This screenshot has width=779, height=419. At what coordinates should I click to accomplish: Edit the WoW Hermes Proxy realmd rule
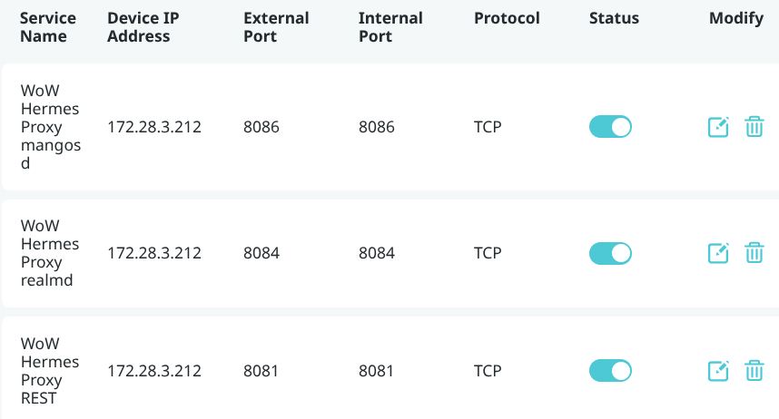click(718, 253)
